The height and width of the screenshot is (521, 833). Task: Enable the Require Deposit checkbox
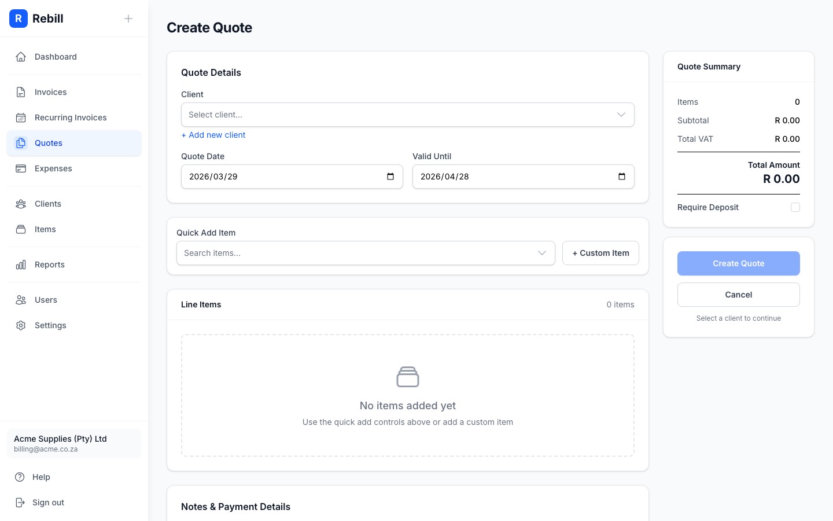795,207
